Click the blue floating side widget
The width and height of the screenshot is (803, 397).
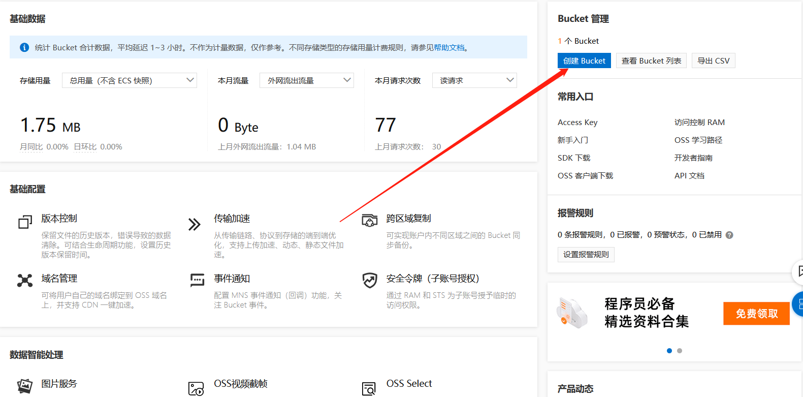797,304
